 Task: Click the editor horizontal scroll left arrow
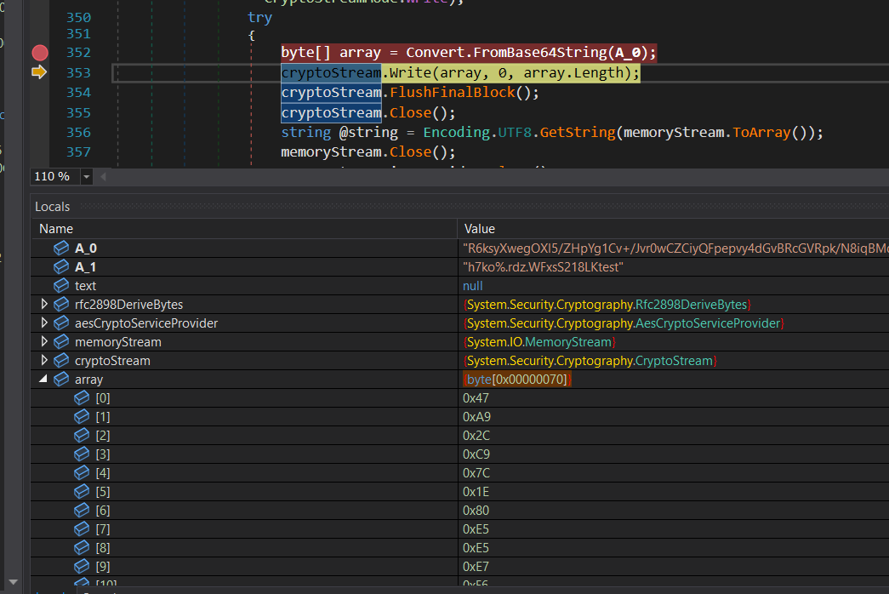104,177
